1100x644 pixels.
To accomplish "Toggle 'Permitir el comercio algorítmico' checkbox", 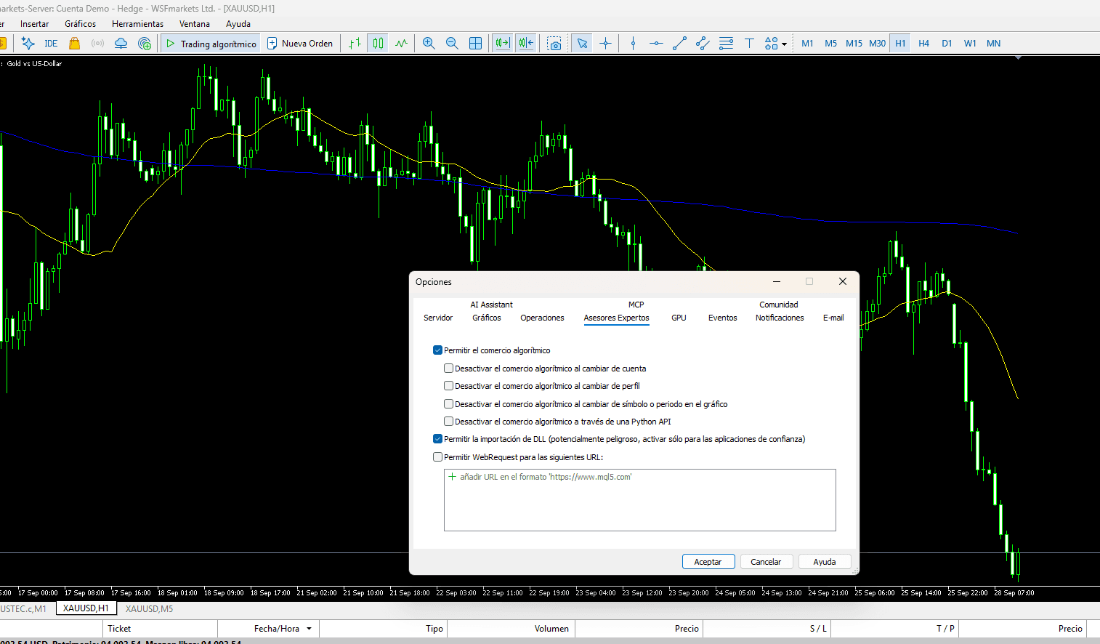I will click(x=437, y=350).
